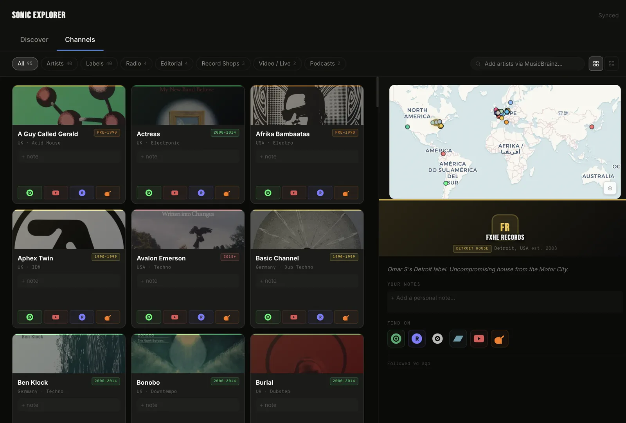Click Aphex Twin's orange icon
The width and height of the screenshot is (626, 423).
point(108,317)
